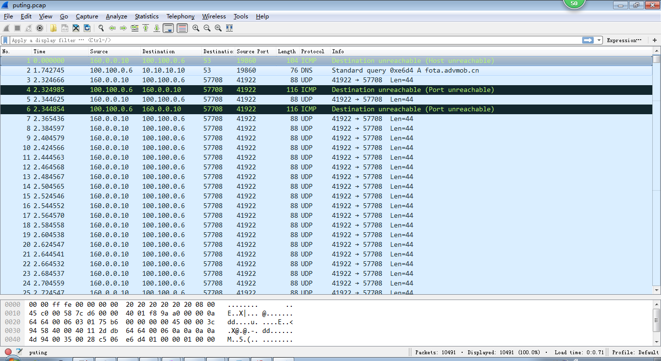Toggle packet colorize rules button
661x361 pixels.
tap(182, 28)
